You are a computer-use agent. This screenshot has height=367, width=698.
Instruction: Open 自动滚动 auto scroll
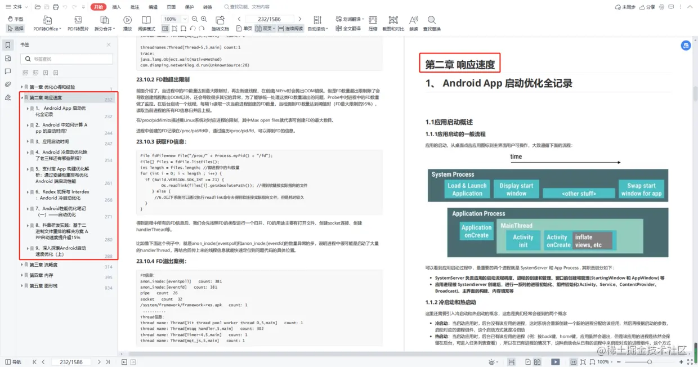tap(317, 24)
